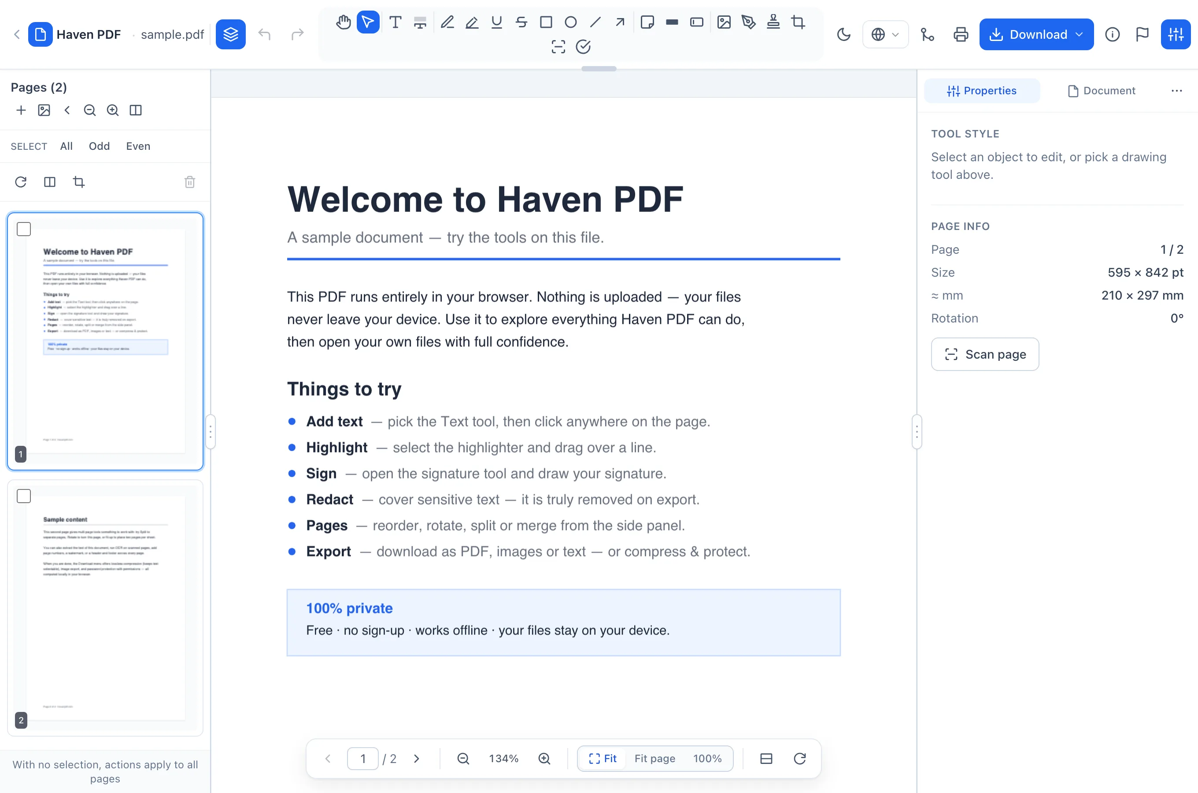The width and height of the screenshot is (1198, 793).
Task: Open the Download dropdown menu
Action: 1037,34
